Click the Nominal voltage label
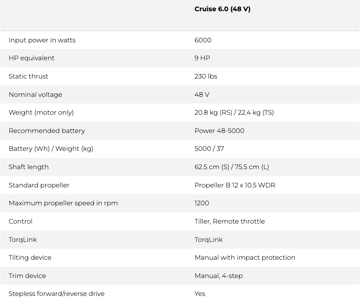This screenshot has height=303, width=360. click(x=35, y=95)
